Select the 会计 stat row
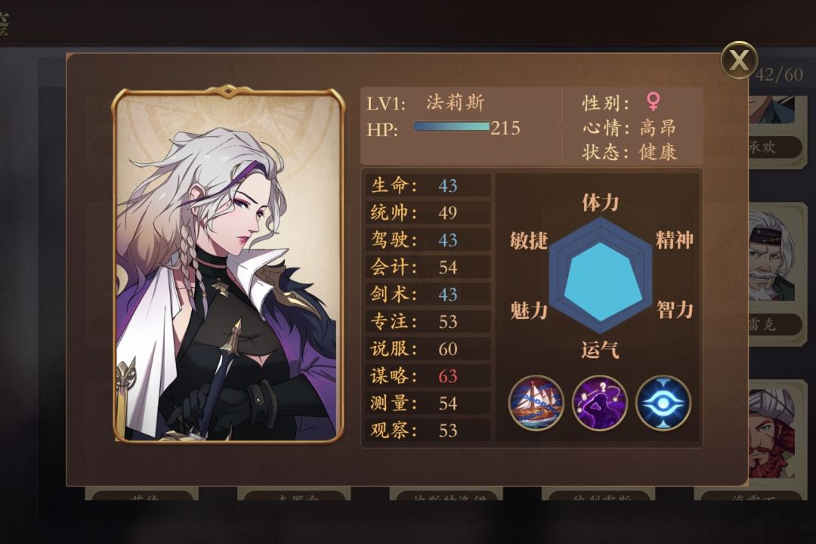This screenshot has width=816, height=544. [428, 267]
